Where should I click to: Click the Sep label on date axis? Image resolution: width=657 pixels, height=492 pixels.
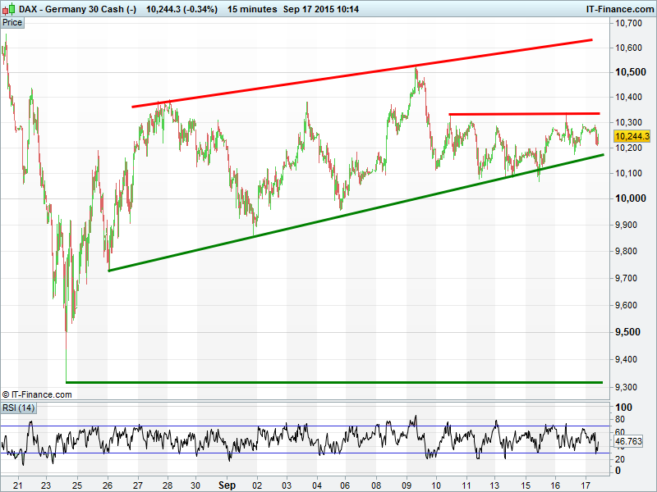pos(227,485)
